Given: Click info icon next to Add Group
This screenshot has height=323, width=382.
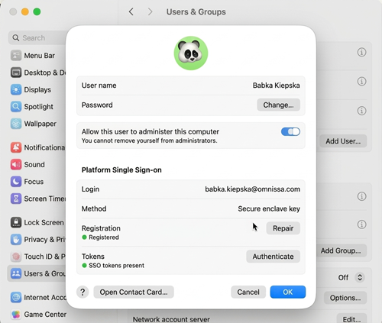Looking at the screenshot, I should 361,224.
